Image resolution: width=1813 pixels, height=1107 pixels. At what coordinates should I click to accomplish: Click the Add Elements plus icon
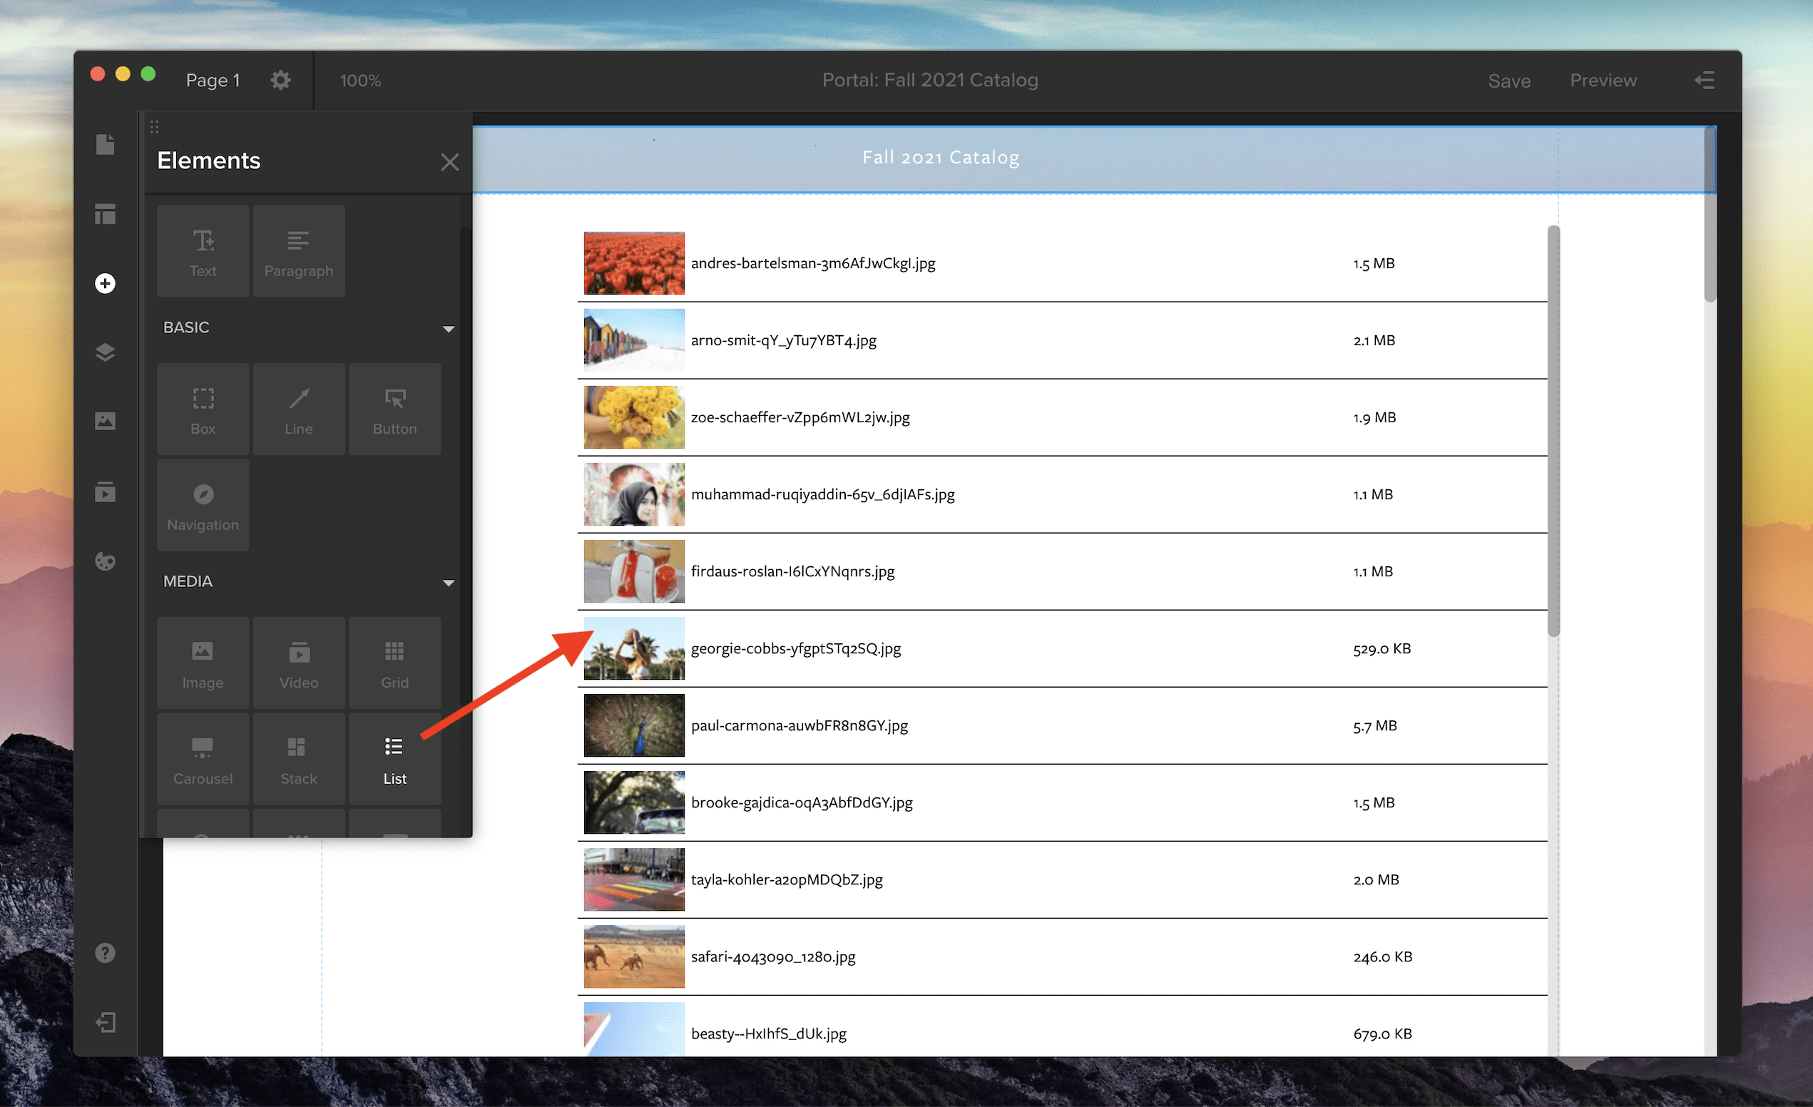tap(106, 282)
